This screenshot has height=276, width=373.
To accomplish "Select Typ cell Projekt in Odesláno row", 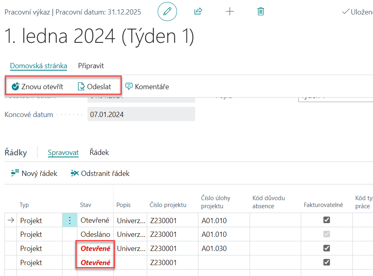I will (x=40, y=234).
